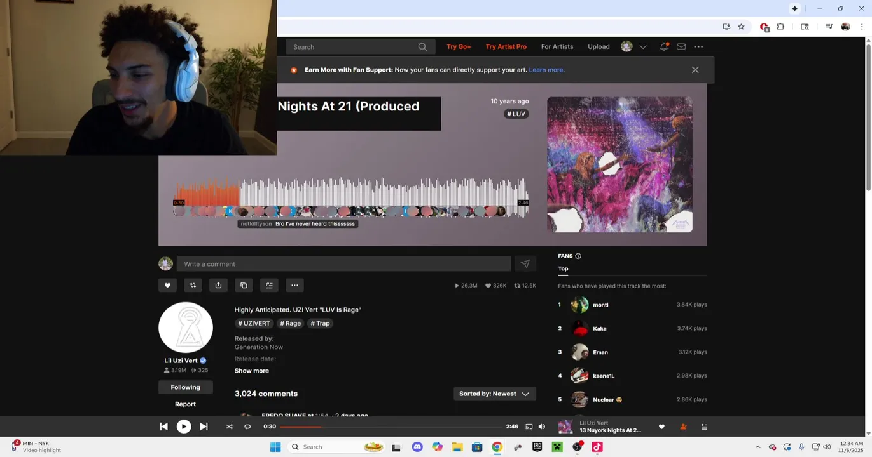Open Try Artist Pro in the header
This screenshot has width=872, height=457.
click(x=506, y=46)
